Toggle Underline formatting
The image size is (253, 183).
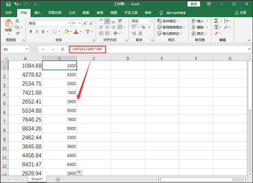tap(43, 31)
